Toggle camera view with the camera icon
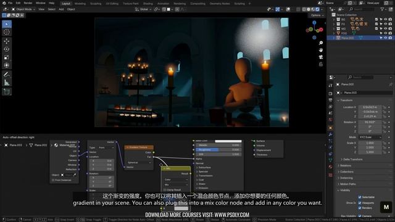The image size is (395, 222). click(321, 57)
